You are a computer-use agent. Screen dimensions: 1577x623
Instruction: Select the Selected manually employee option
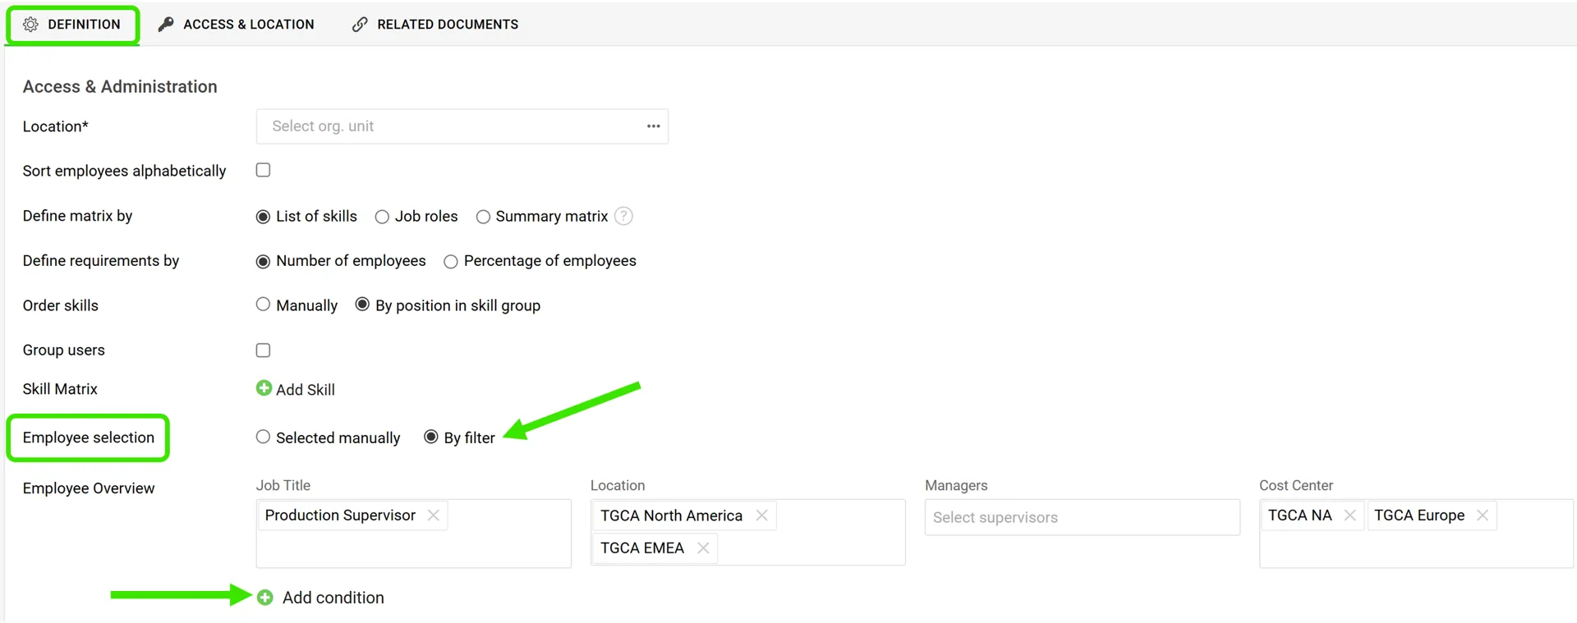[263, 437]
